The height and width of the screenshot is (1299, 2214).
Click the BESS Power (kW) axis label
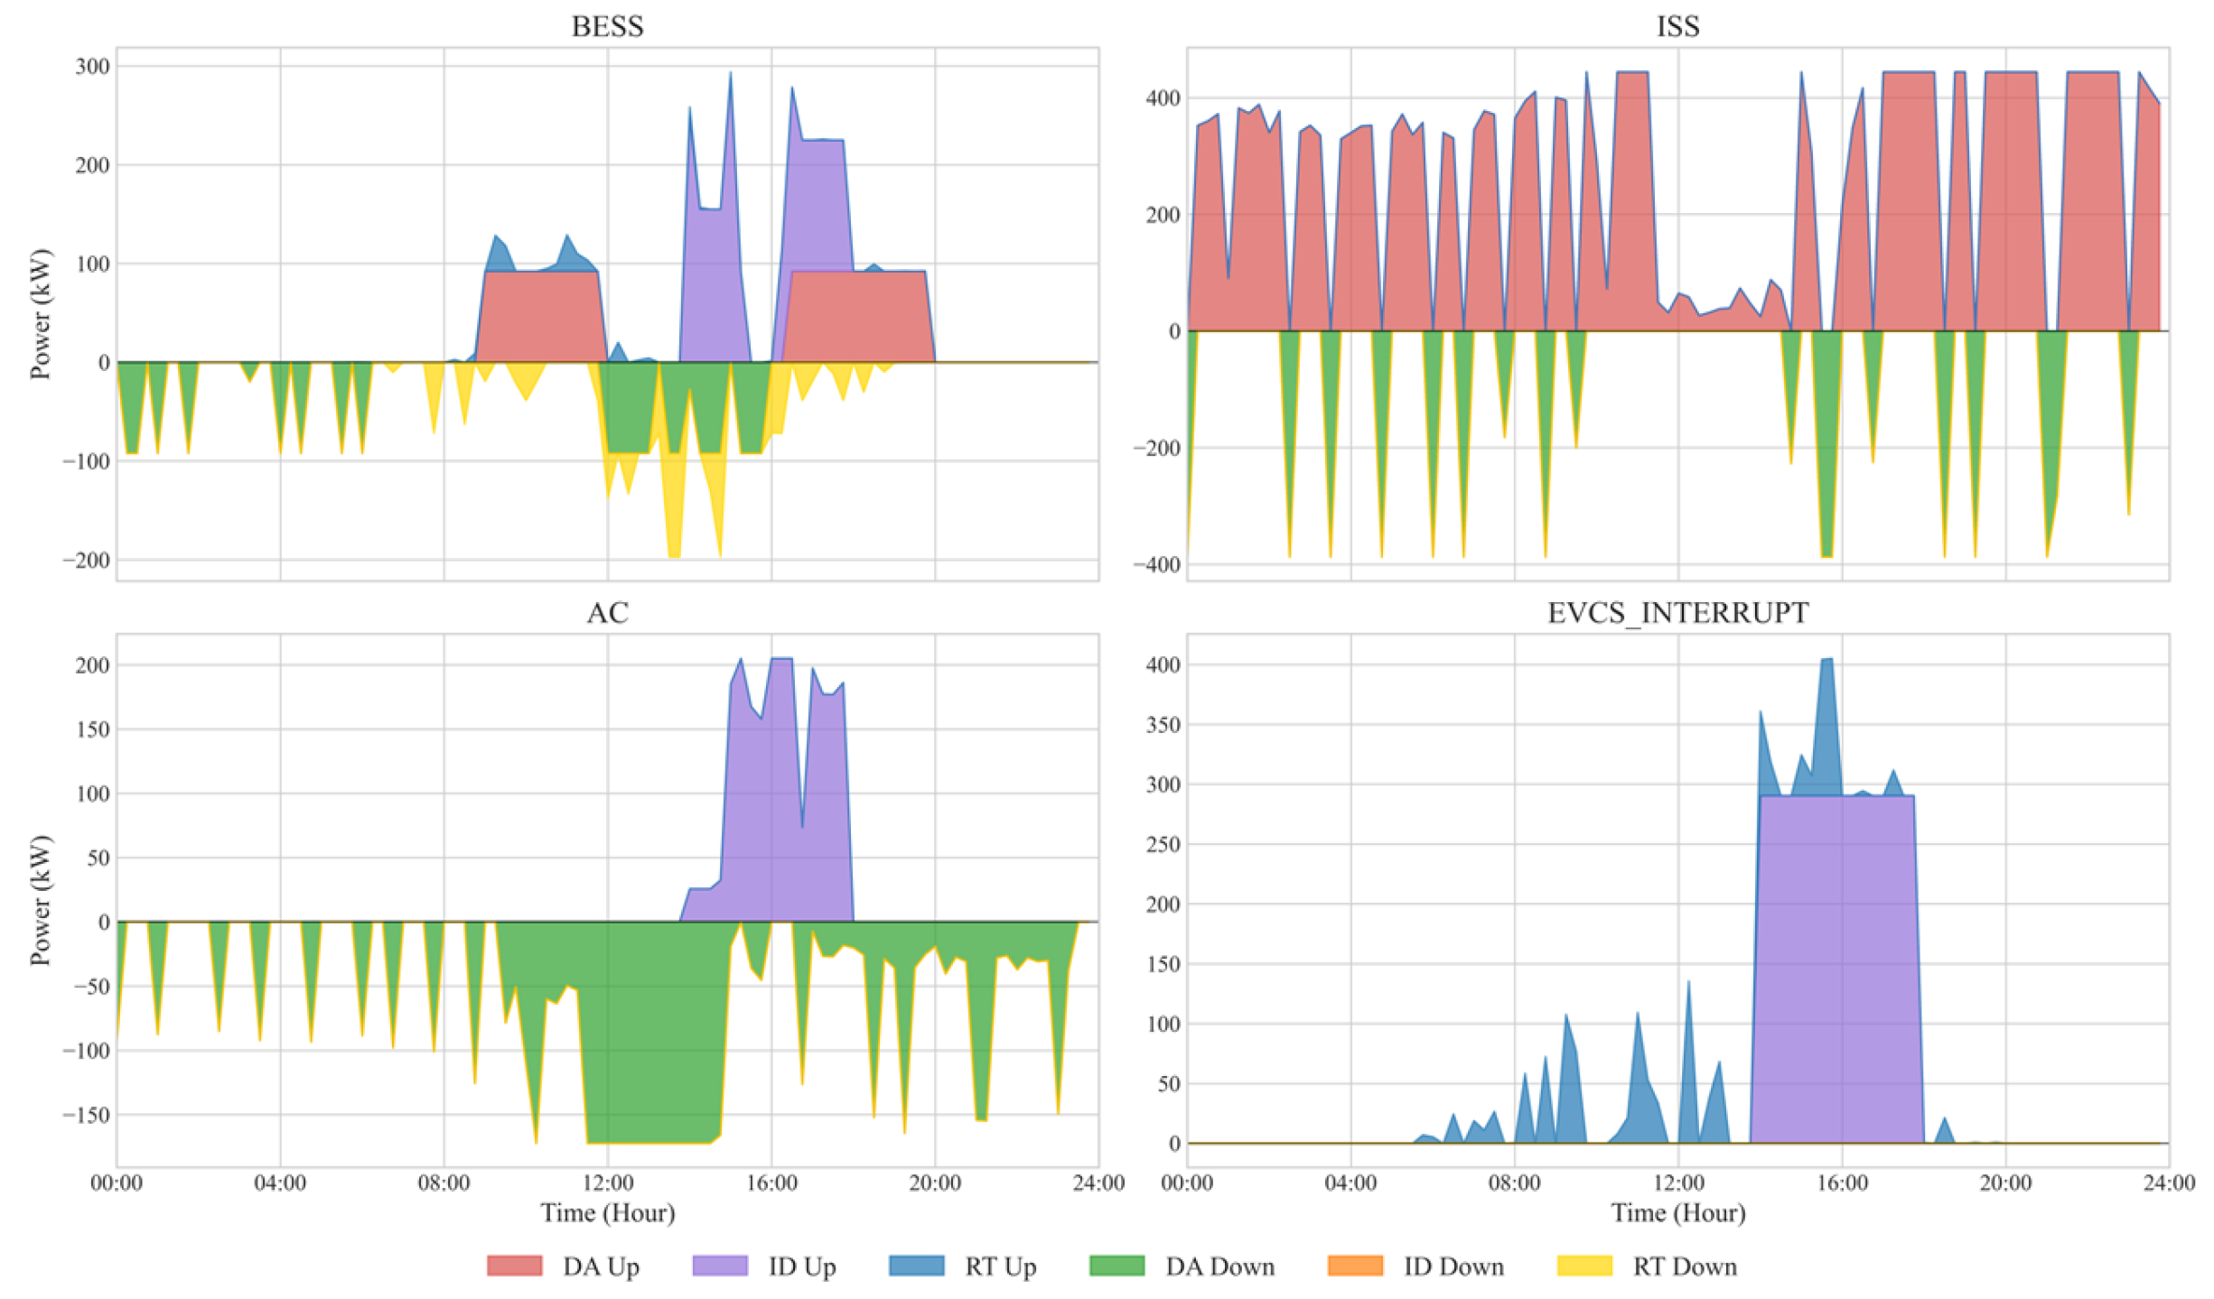(x=40, y=314)
